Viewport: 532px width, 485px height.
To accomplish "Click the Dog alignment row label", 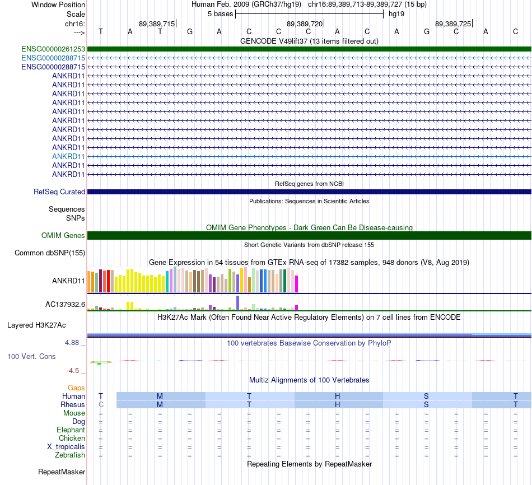I will click(x=78, y=422).
